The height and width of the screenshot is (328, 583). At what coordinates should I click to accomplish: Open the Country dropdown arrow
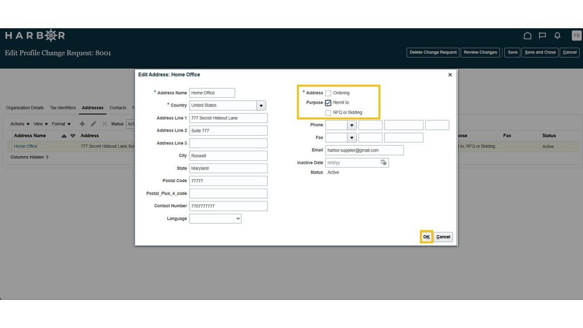[261, 106]
